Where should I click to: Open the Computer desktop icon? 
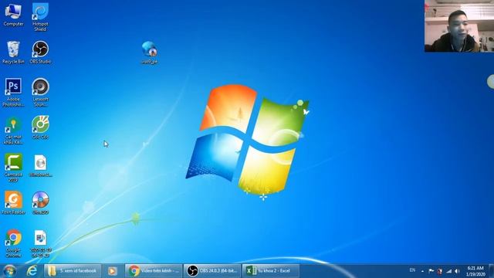tap(13, 15)
